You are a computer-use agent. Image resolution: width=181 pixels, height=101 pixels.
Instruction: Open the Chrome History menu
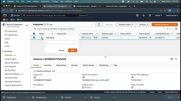click(36, 1)
